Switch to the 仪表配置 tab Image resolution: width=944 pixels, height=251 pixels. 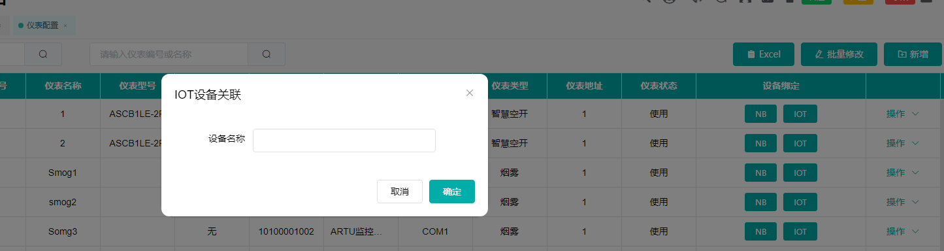[42, 25]
